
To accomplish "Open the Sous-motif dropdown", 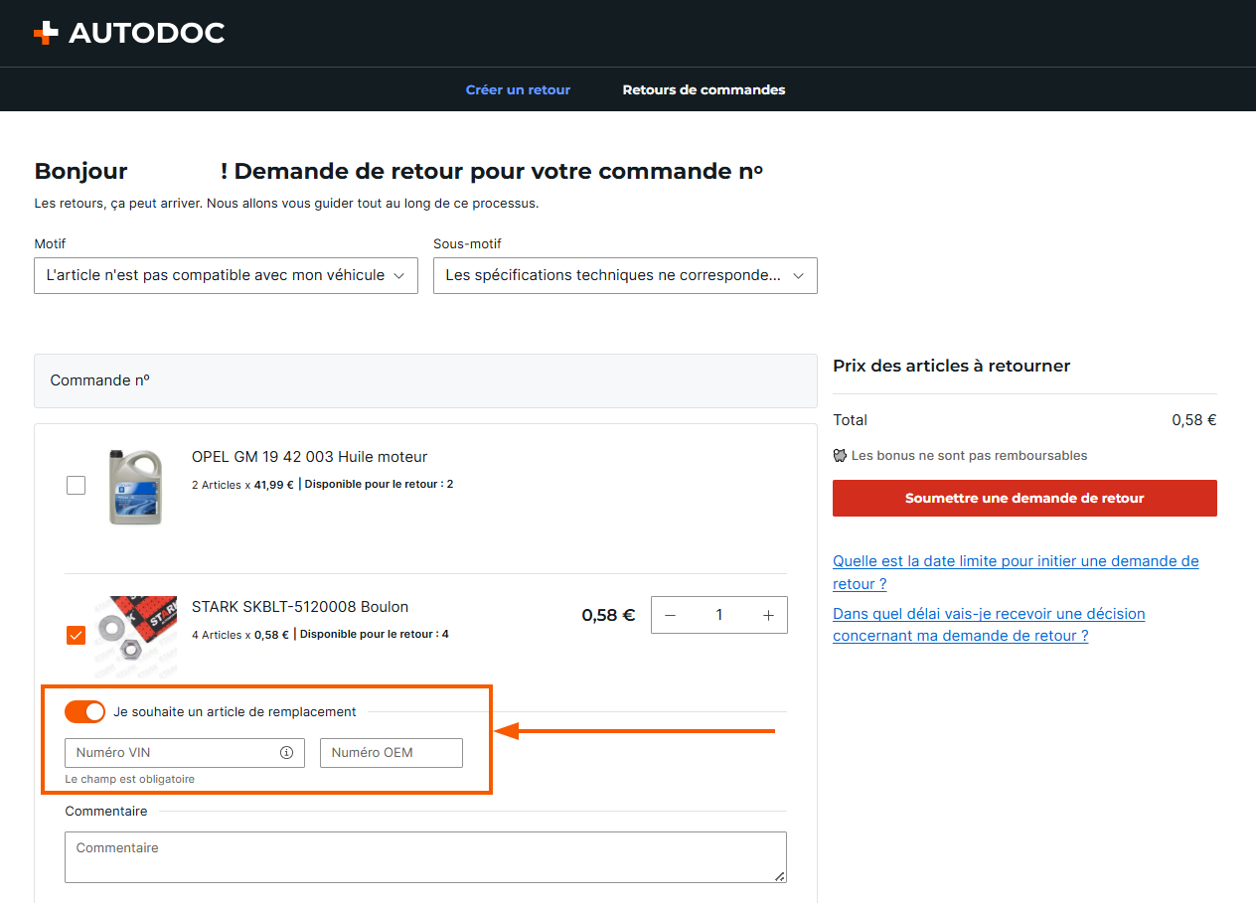I will click(x=625, y=275).
